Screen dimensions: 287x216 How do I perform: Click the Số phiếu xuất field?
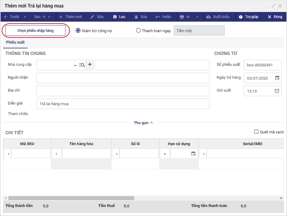click(x=263, y=65)
